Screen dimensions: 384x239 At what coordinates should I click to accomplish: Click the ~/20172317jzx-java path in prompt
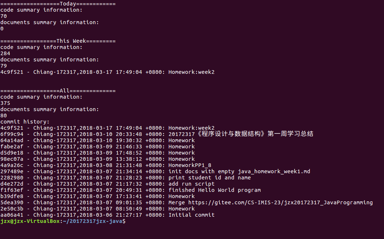[x=92, y=221]
